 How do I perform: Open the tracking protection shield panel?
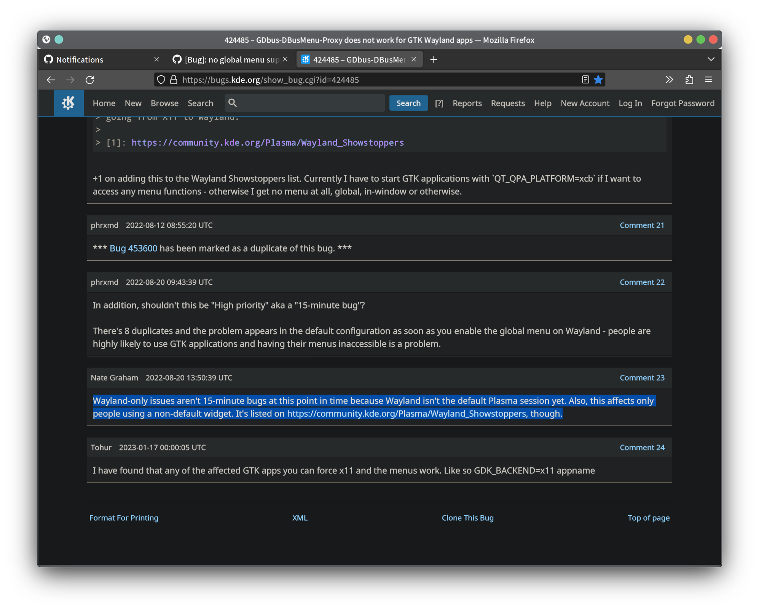(x=161, y=80)
